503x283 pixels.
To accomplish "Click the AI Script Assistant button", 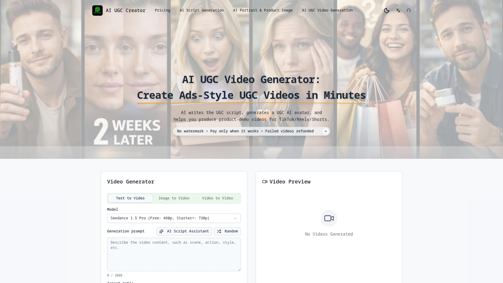I will (184, 231).
